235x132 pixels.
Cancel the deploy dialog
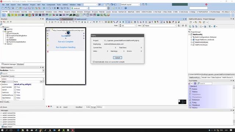(x=117, y=58)
